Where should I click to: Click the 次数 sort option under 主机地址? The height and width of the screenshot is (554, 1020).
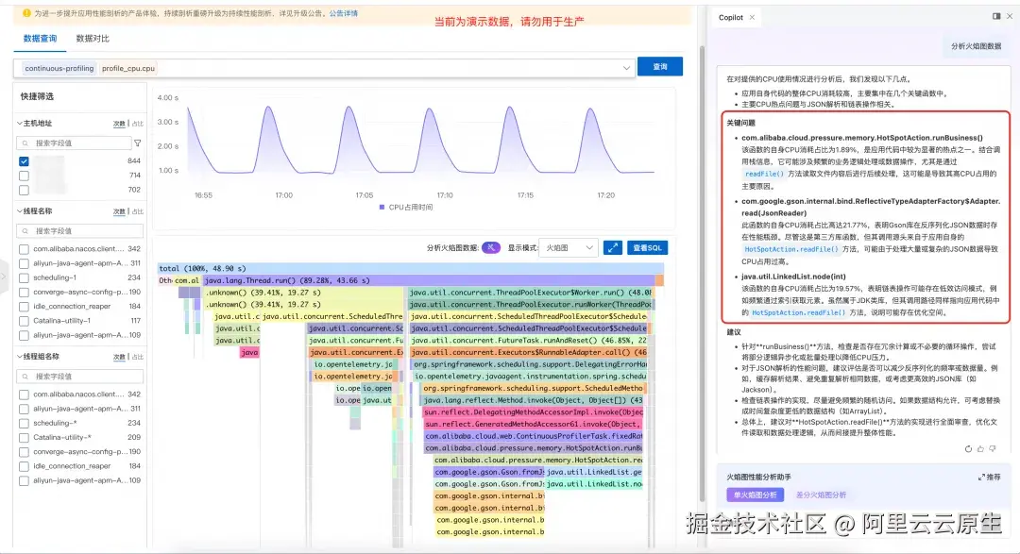click(x=119, y=124)
